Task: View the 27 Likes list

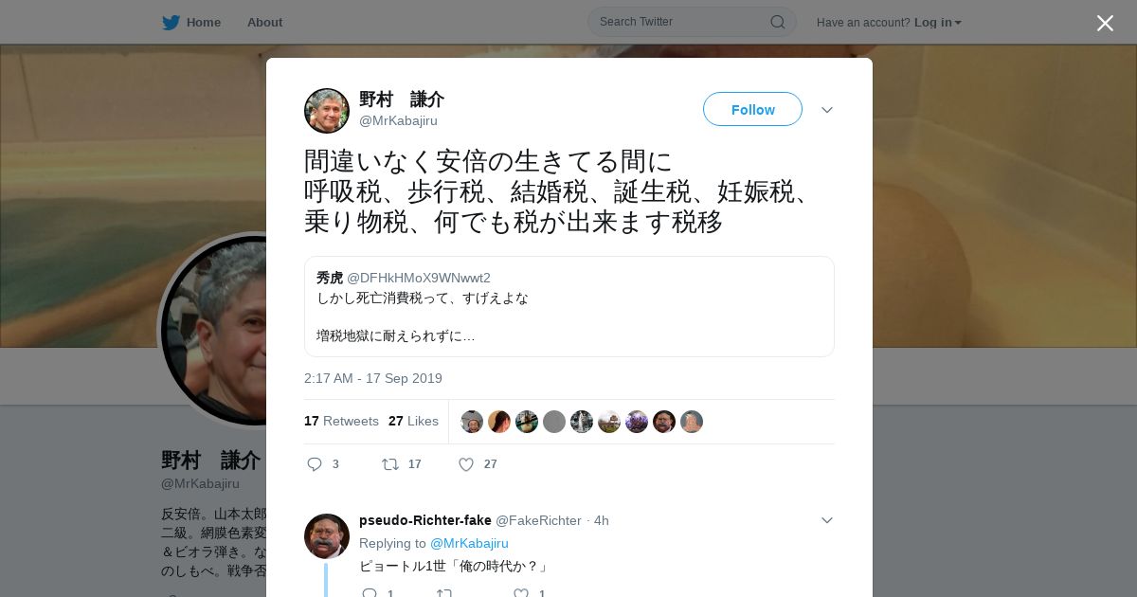Action: [x=413, y=421]
